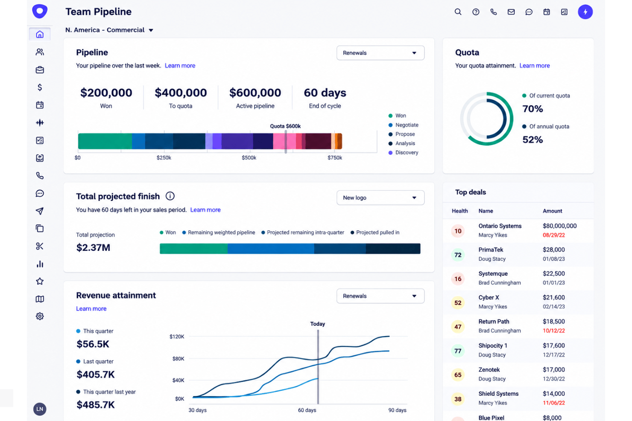Click the $2.37M total projection value
The image size is (632, 421).
93,248
